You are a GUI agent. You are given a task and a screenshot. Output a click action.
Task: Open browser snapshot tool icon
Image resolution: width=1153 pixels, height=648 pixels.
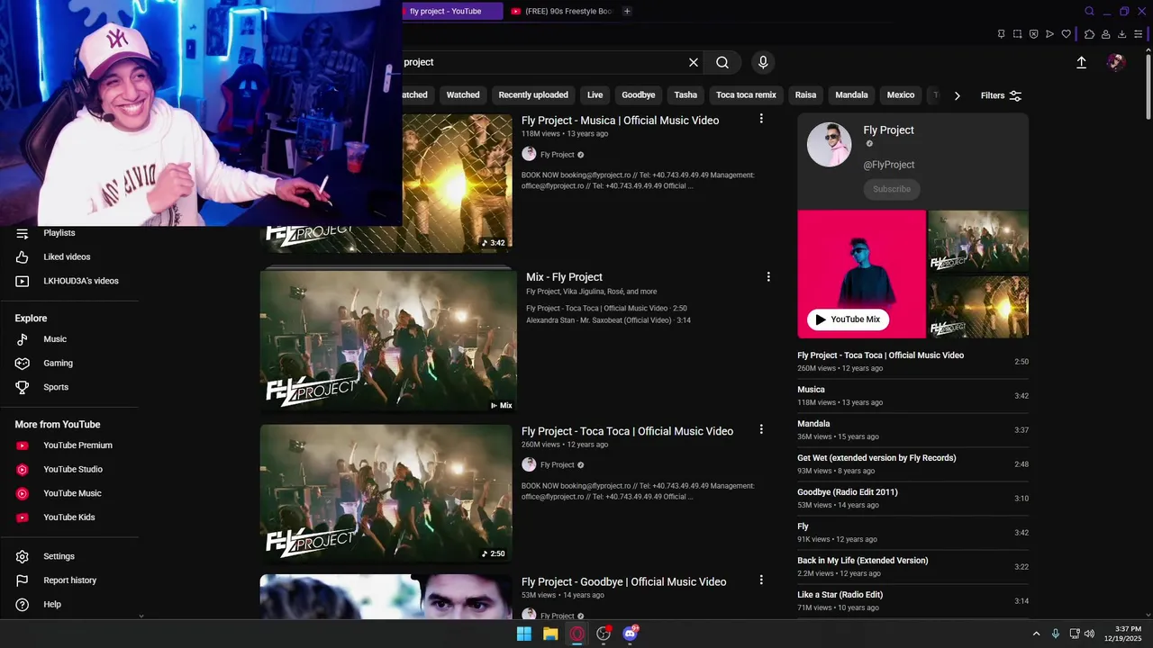(1017, 34)
